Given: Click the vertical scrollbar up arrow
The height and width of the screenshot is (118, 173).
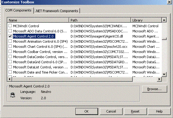Looking at the screenshot, I should tap(164, 20).
